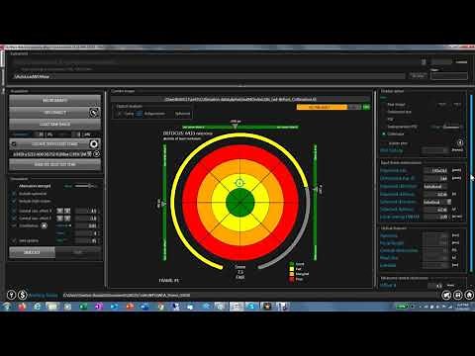Toggle the second checkbox under Attenuation strength

click(14, 201)
